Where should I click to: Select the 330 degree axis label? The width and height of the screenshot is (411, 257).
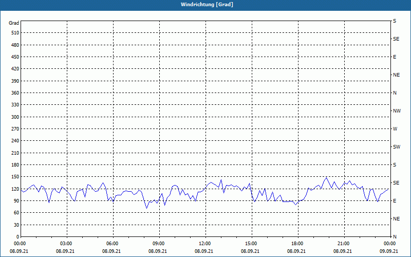[15, 105]
